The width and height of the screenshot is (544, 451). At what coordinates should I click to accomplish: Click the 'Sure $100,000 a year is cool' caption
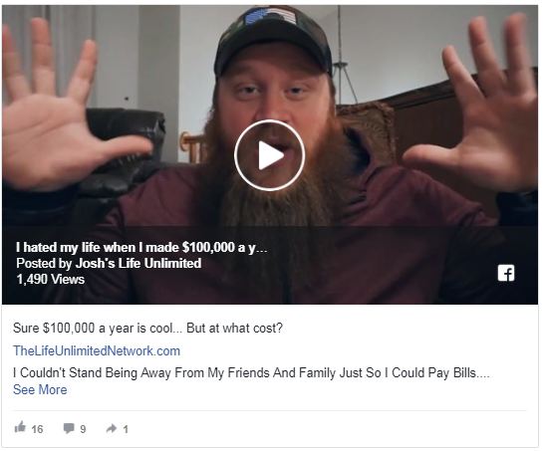point(147,328)
